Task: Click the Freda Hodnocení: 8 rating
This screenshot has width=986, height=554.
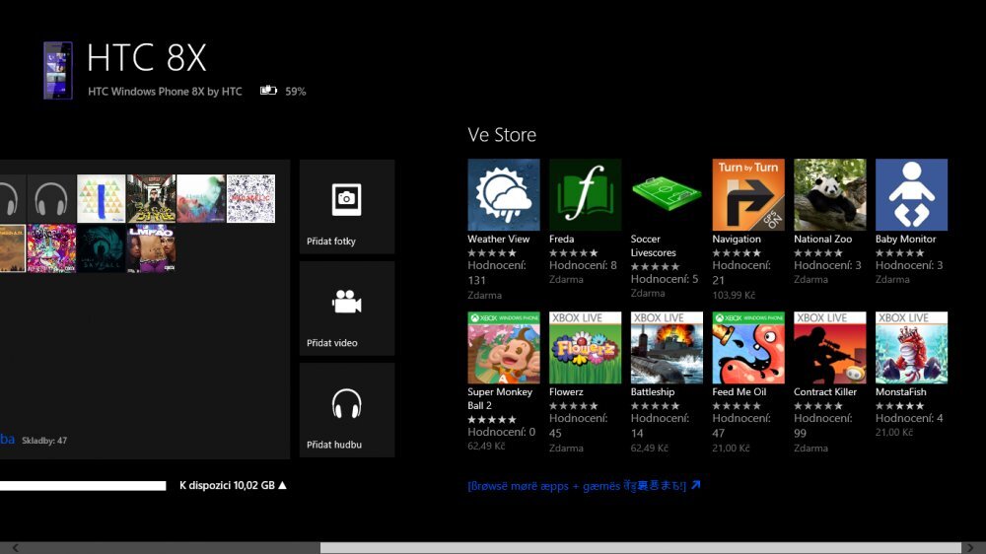Action: click(x=583, y=265)
